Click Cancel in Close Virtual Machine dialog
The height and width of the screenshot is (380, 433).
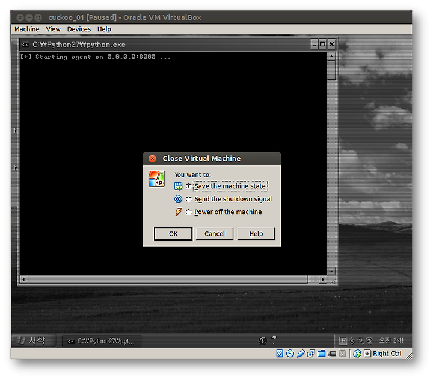[215, 234]
